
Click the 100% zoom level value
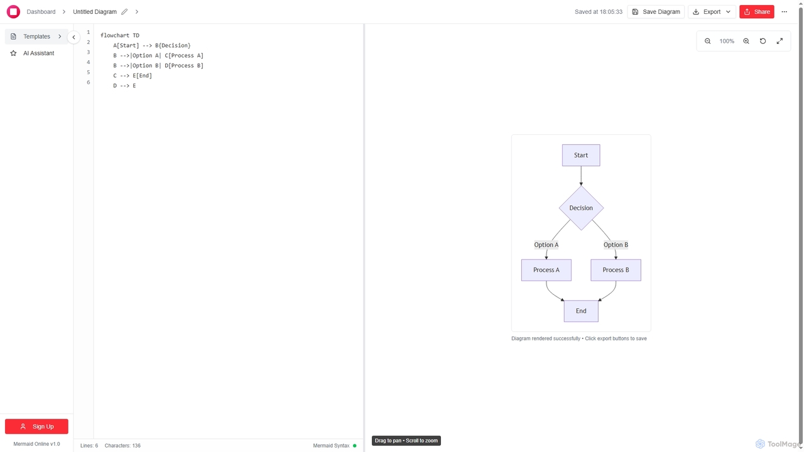727,41
